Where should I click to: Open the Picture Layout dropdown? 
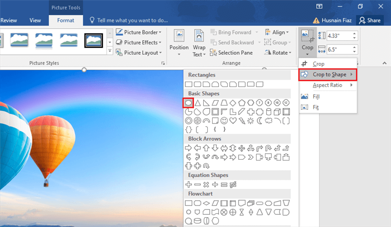point(139,53)
